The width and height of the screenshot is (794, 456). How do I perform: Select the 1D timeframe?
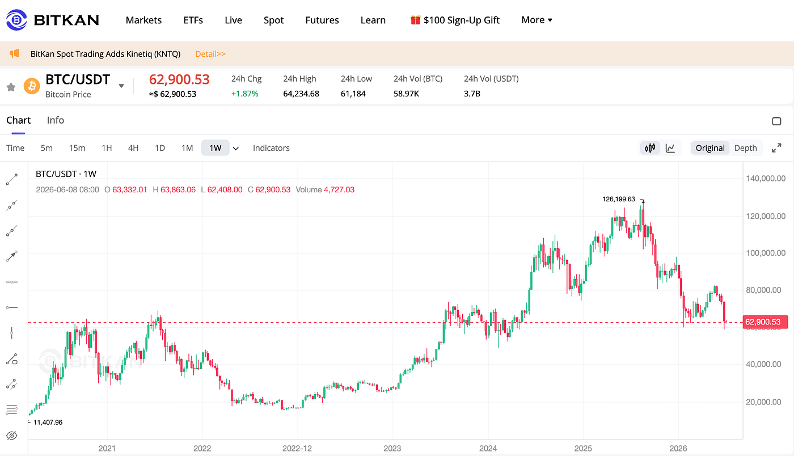point(160,148)
